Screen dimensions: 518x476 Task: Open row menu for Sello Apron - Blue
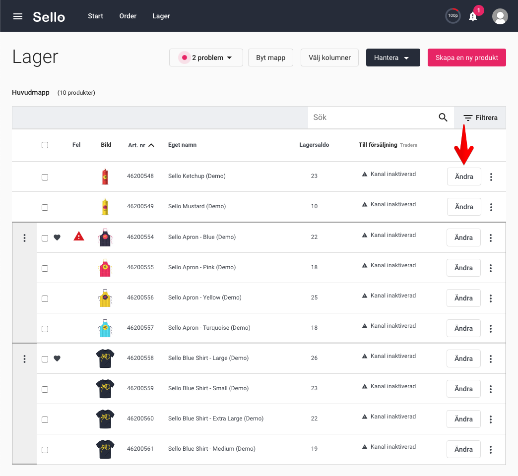pos(491,238)
